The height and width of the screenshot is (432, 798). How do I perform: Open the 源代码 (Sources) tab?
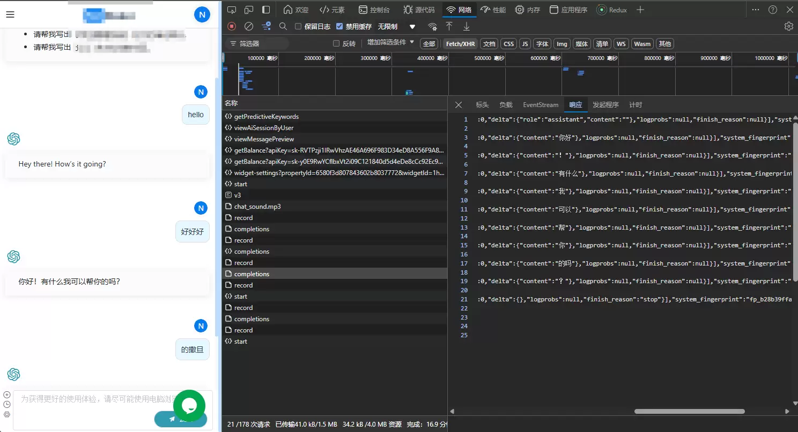coord(419,10)
